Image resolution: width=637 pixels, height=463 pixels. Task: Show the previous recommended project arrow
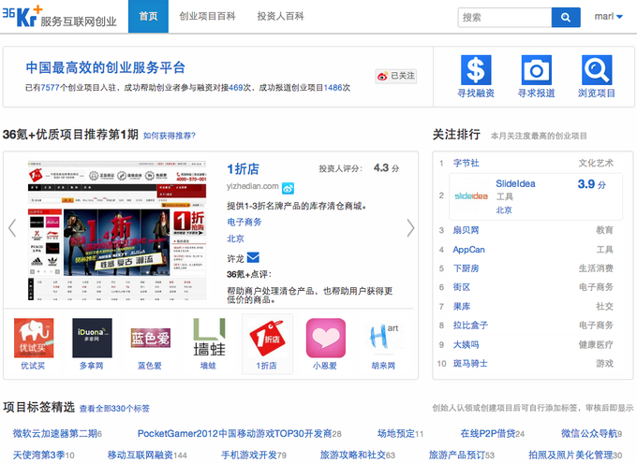pyautogui.click(x=12, y=228)
